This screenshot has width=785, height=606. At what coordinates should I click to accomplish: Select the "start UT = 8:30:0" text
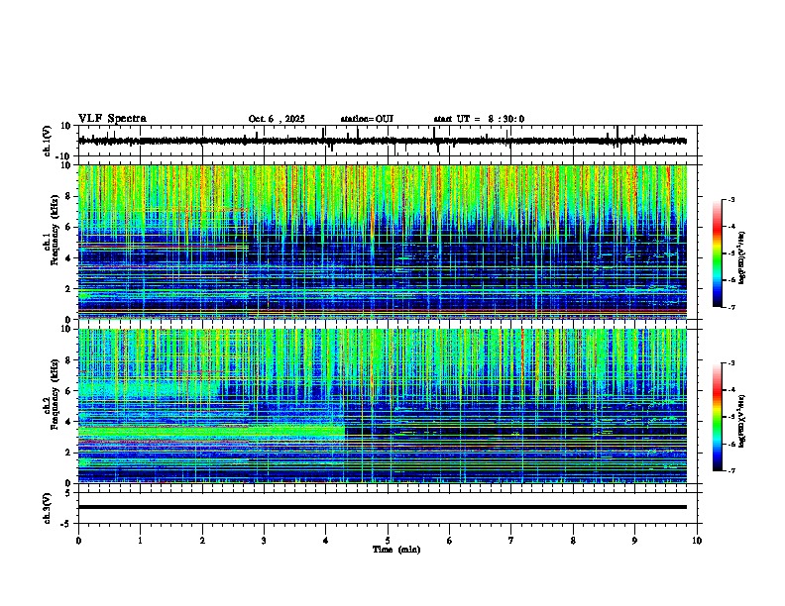point(479,119)
